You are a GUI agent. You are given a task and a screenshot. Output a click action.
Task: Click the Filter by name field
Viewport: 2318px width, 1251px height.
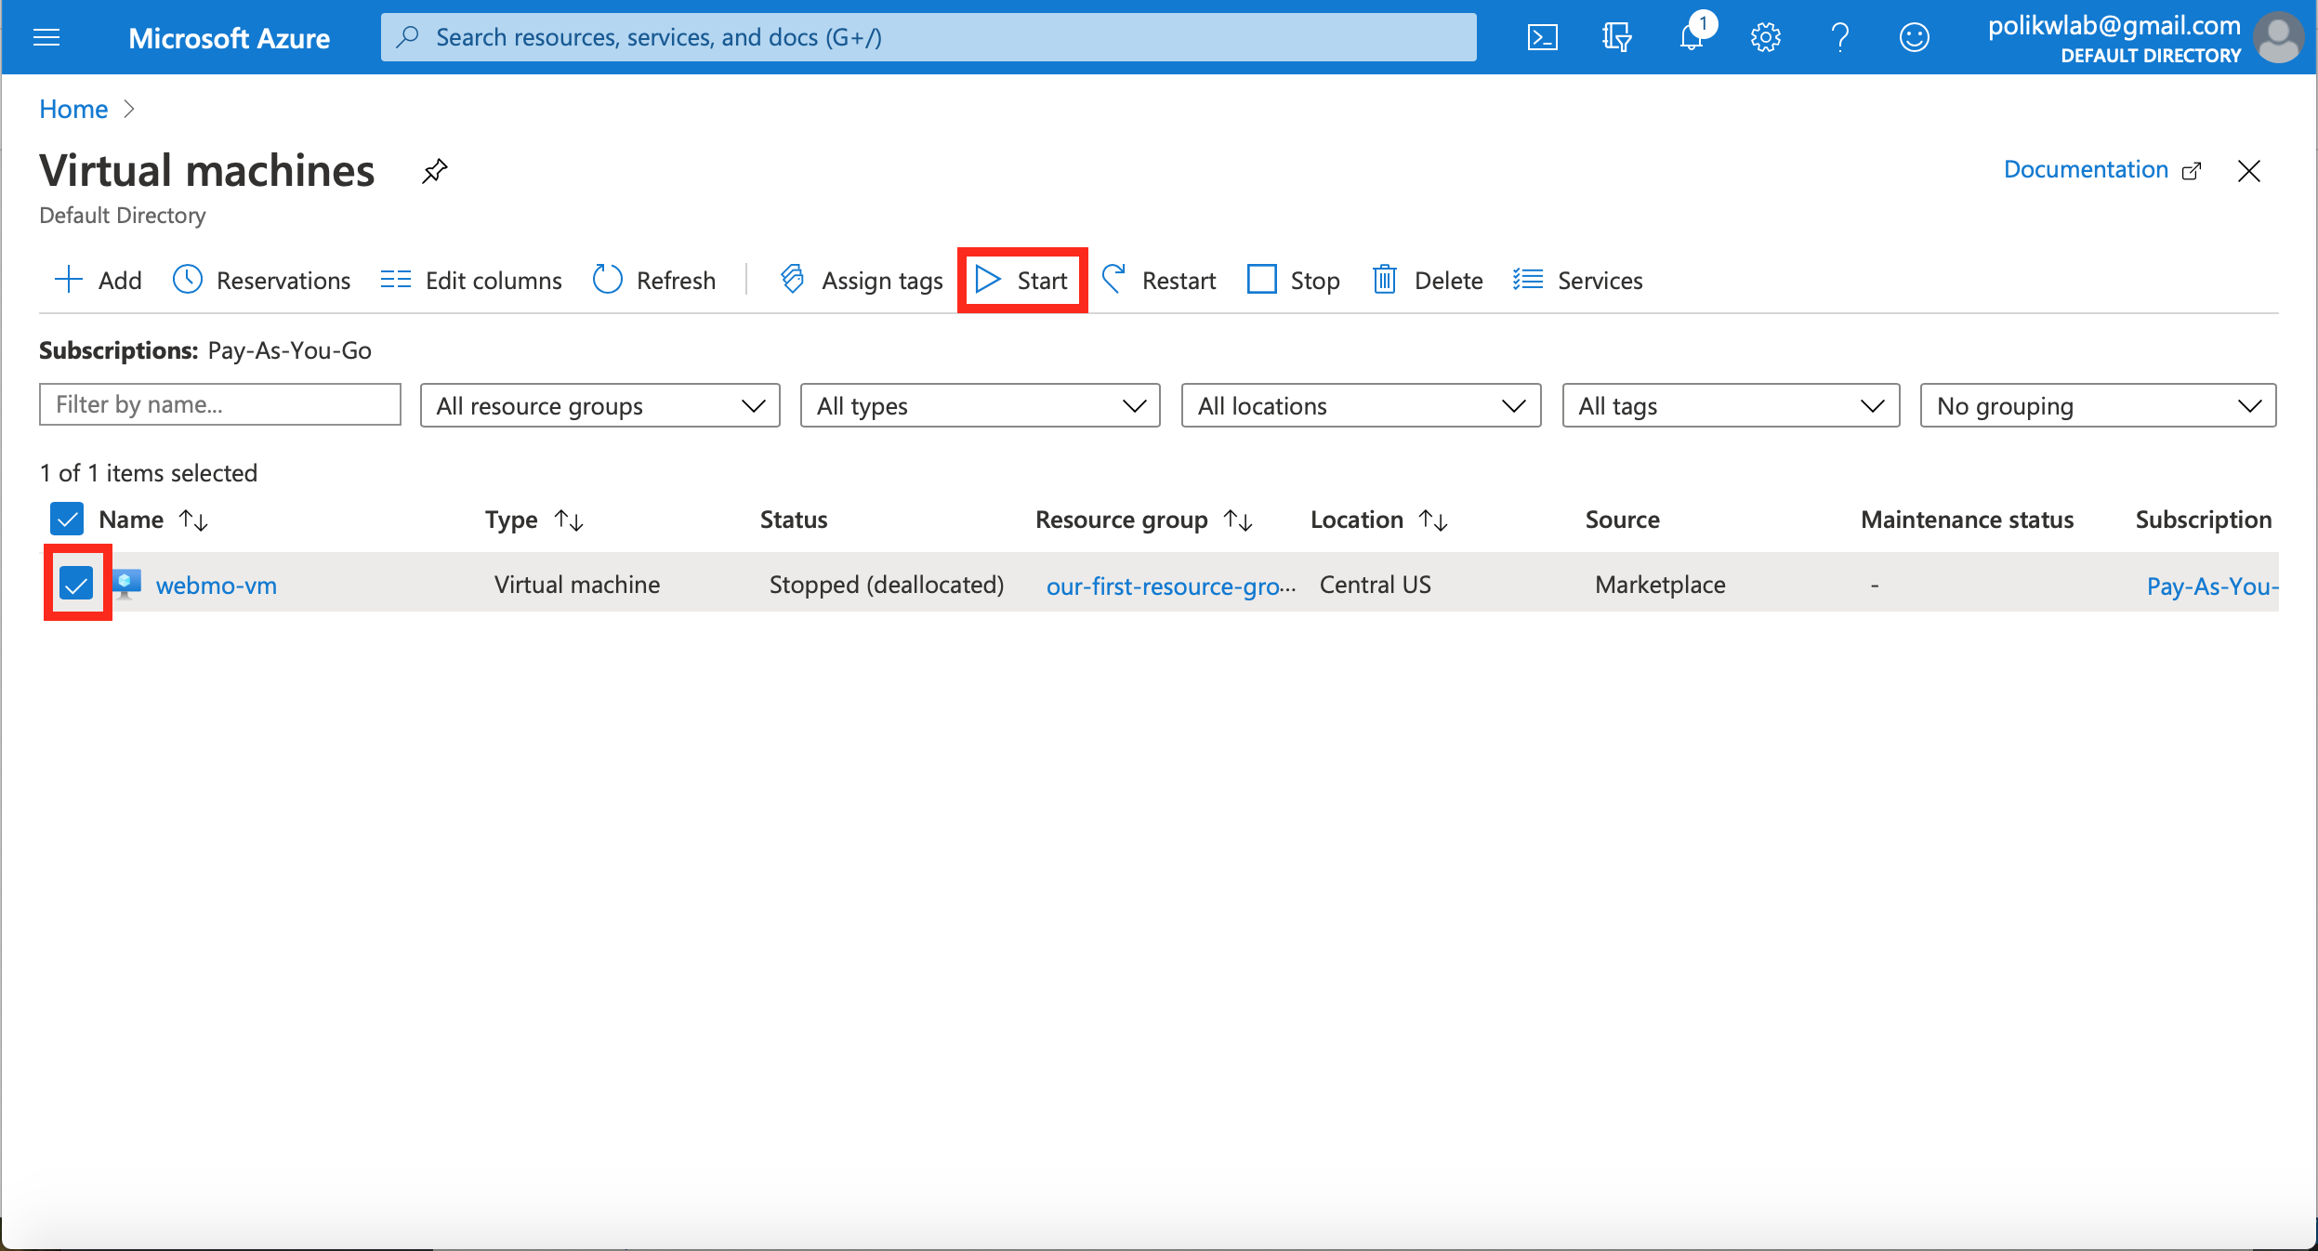pos(219,404)
